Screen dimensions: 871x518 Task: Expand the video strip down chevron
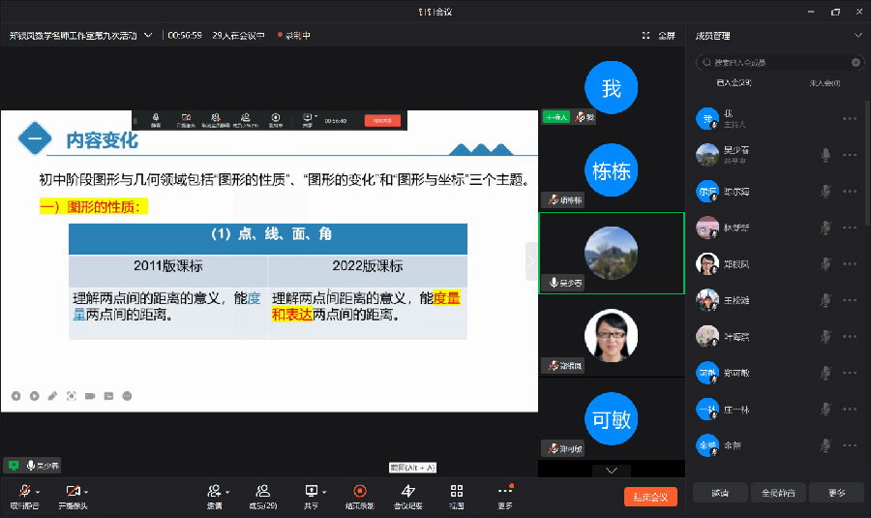click(x=611, y=470)
